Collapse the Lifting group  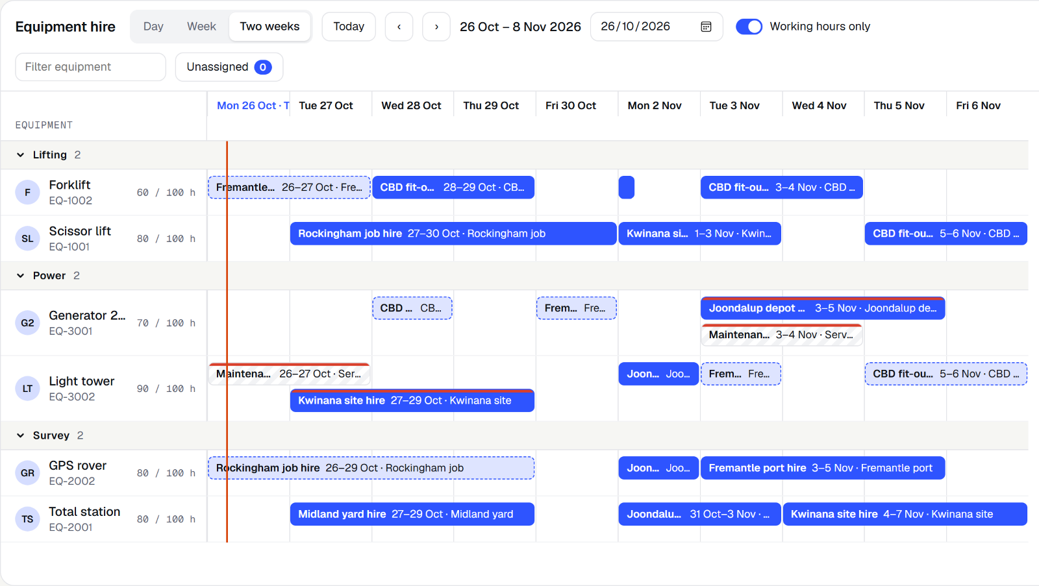click(x=21, y=154)
